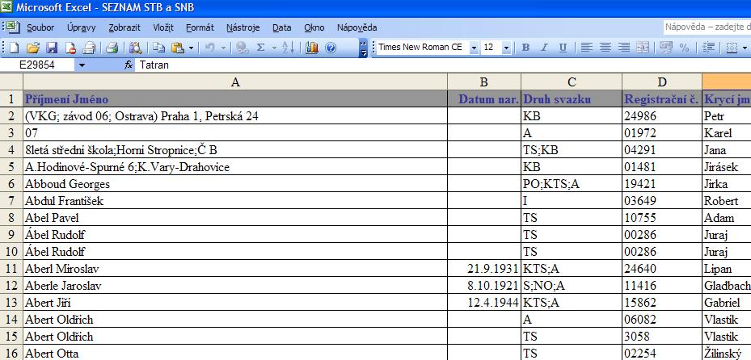Align cell text right
The image size is (751, 360).
point(623,48)
